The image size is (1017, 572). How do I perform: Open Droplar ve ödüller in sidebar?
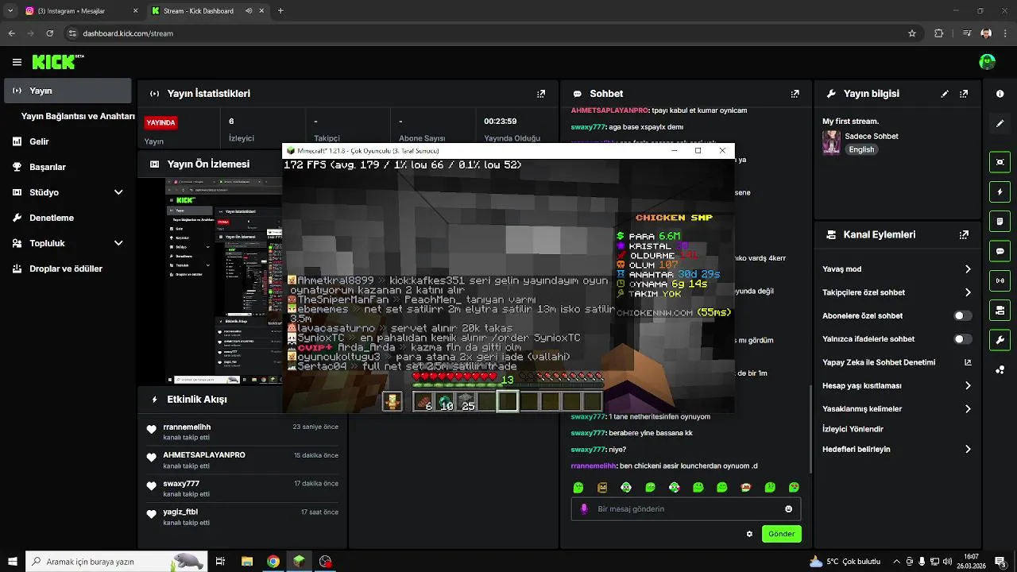click(67, 269)
